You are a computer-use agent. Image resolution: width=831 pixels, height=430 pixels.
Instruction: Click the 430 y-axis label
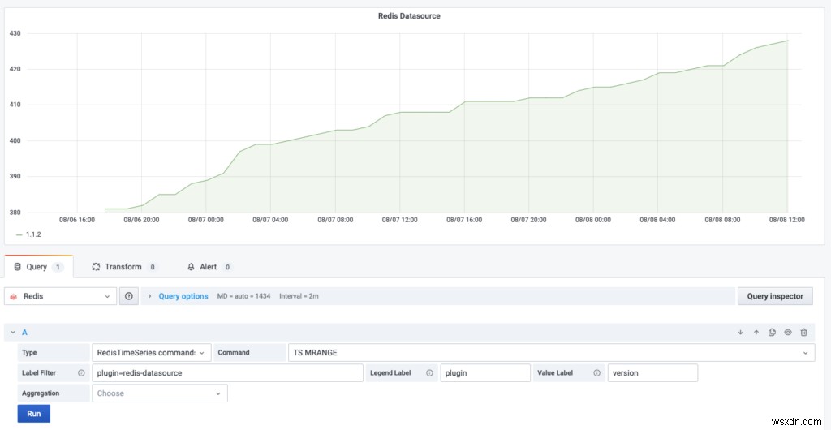click(15, 33)
